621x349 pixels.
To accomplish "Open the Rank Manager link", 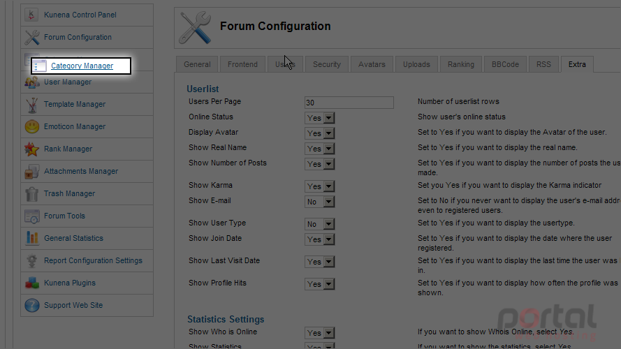I will coord(68,149).
